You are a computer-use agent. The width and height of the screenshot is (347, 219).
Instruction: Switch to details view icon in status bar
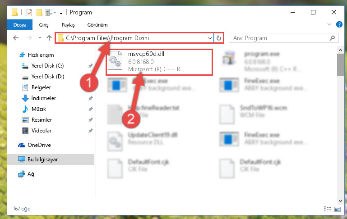click(328, 209)
